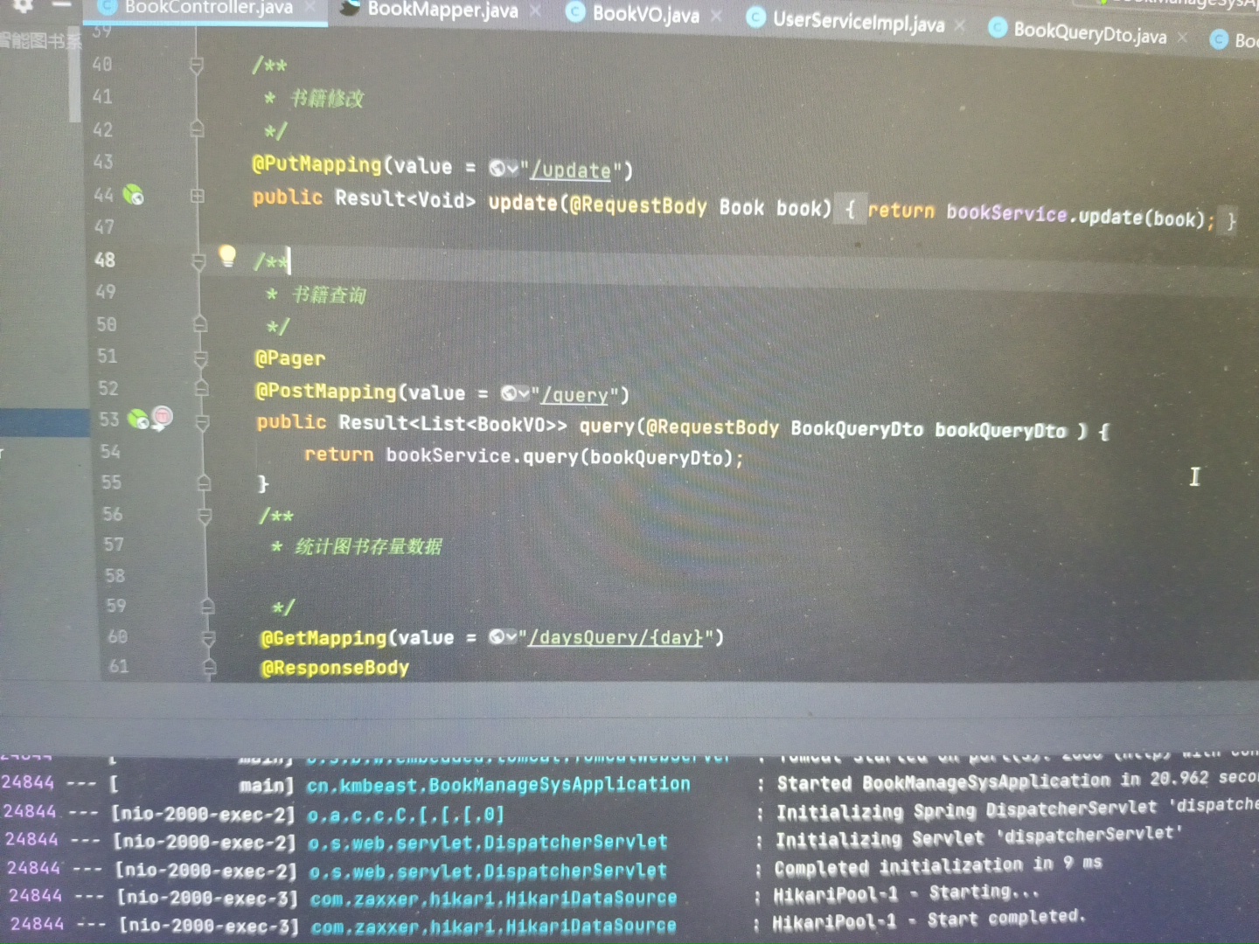This screenshot has height=944, width=1259.
Task: Close the BookController.java tab
Action: [310, 8]
